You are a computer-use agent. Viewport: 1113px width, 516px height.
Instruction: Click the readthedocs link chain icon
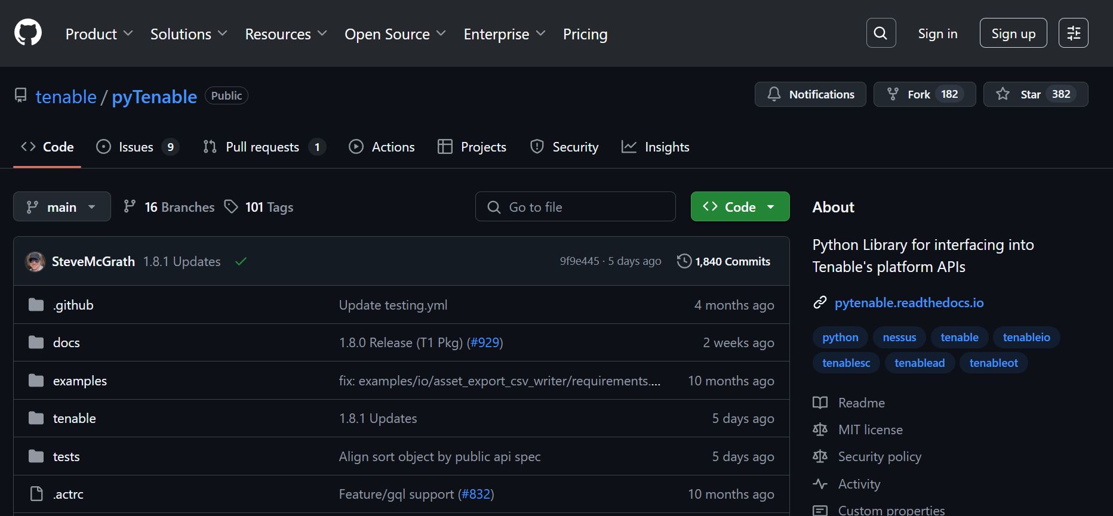820,302
